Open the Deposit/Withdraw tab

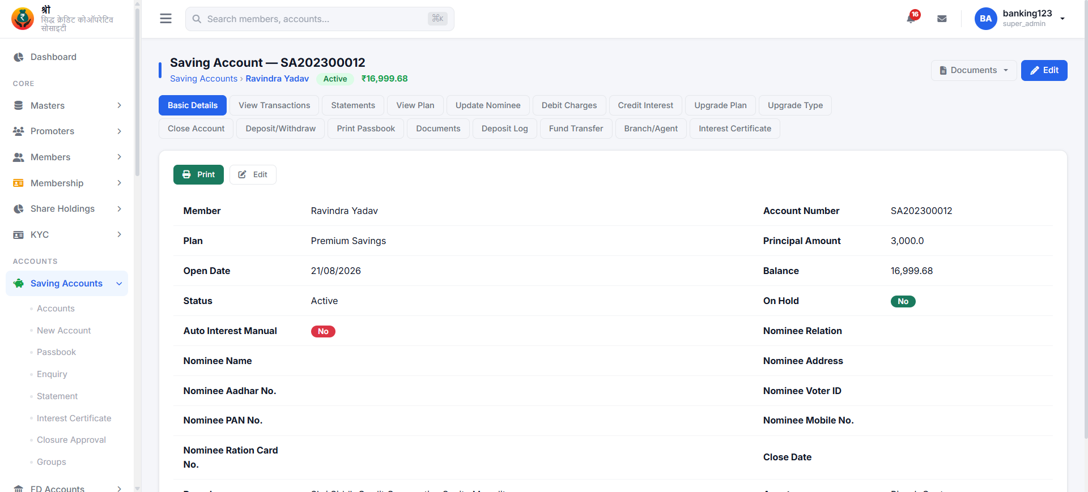tap(280, 129)
